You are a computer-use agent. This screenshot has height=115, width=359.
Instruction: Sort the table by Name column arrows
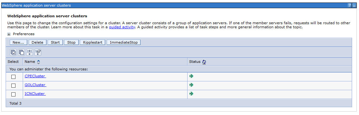(39, 62)
